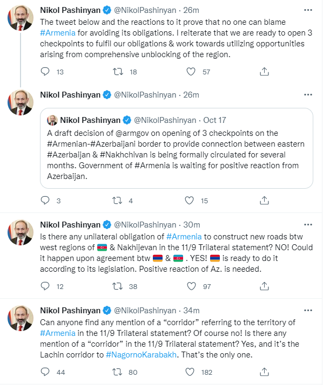Viewport: 323px width, 385px height.
Task: Open more options on the 34m tweet
Action: click(x=308, y=311)
